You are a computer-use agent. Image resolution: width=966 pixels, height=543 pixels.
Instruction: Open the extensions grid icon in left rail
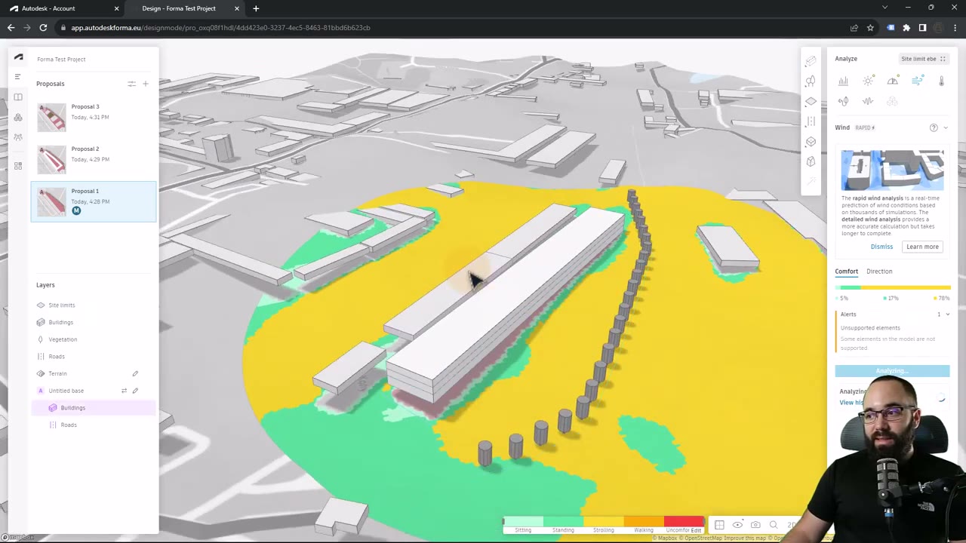18,165
